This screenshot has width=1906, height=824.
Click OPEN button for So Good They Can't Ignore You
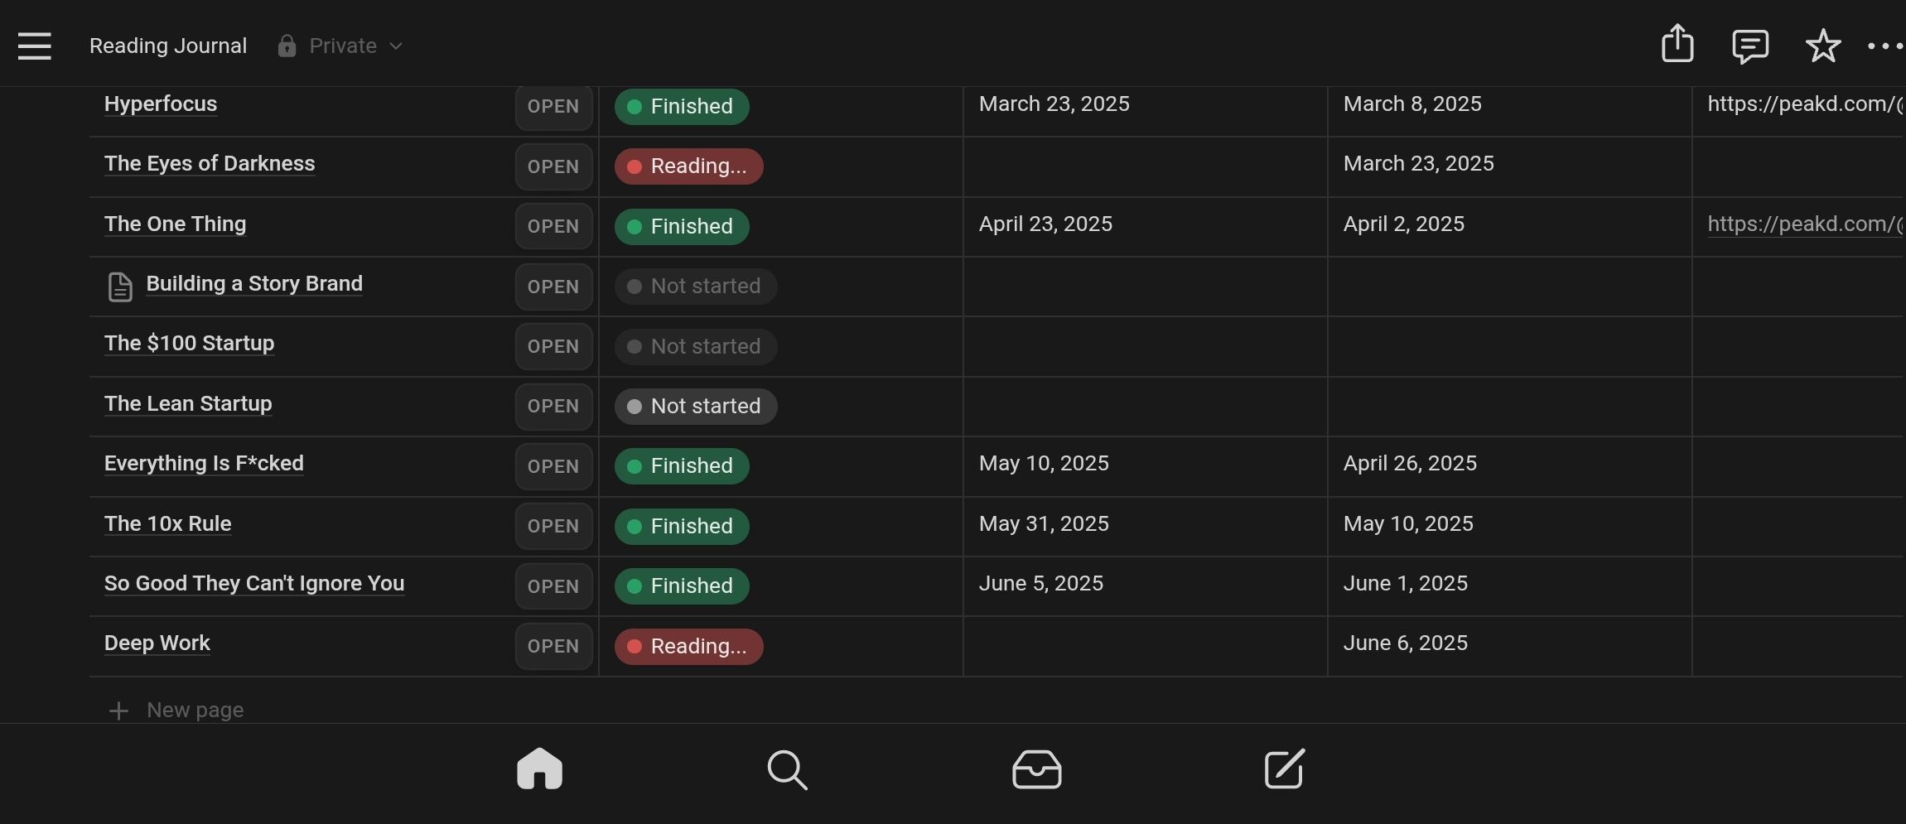pyautogui.click(x=553, y=586)
